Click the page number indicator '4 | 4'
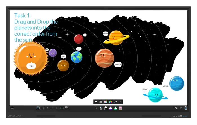The height and width of the screenshot is (125, 197). pos(50,108)
